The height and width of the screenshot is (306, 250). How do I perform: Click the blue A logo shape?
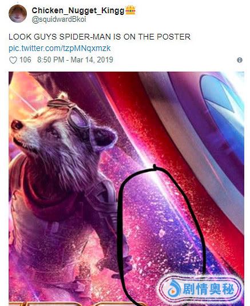222,109
